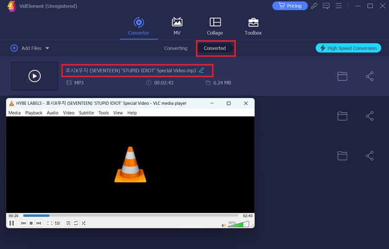Select the Converted tab
Image resolution: width=389 pixels, height=249 pixels.
click(215, 48)
